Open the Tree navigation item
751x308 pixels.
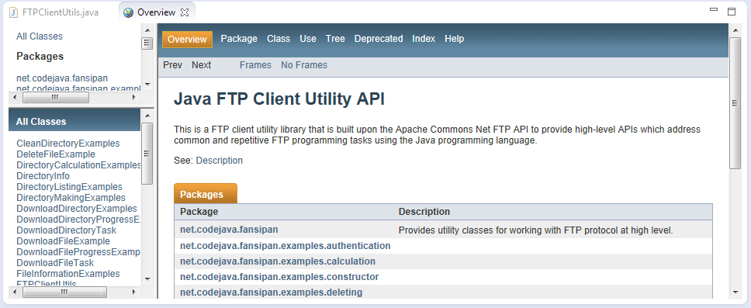335,39
